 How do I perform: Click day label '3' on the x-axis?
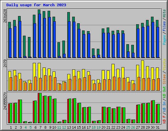(x=21, y=127)
